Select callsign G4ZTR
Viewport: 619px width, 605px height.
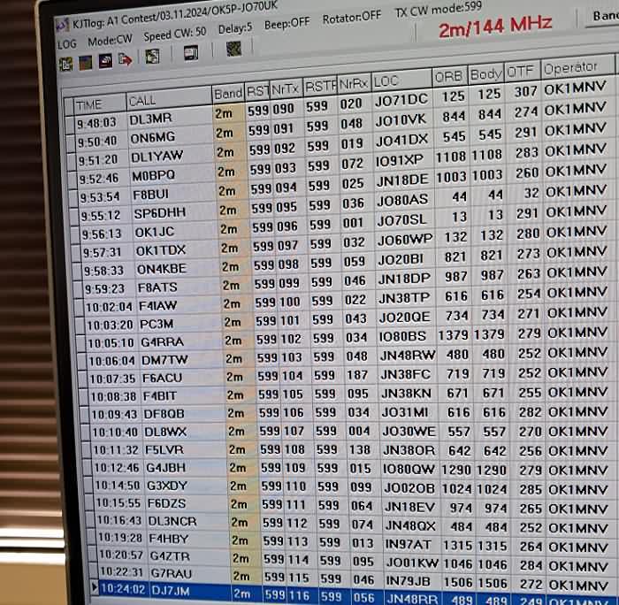[170, 556]
